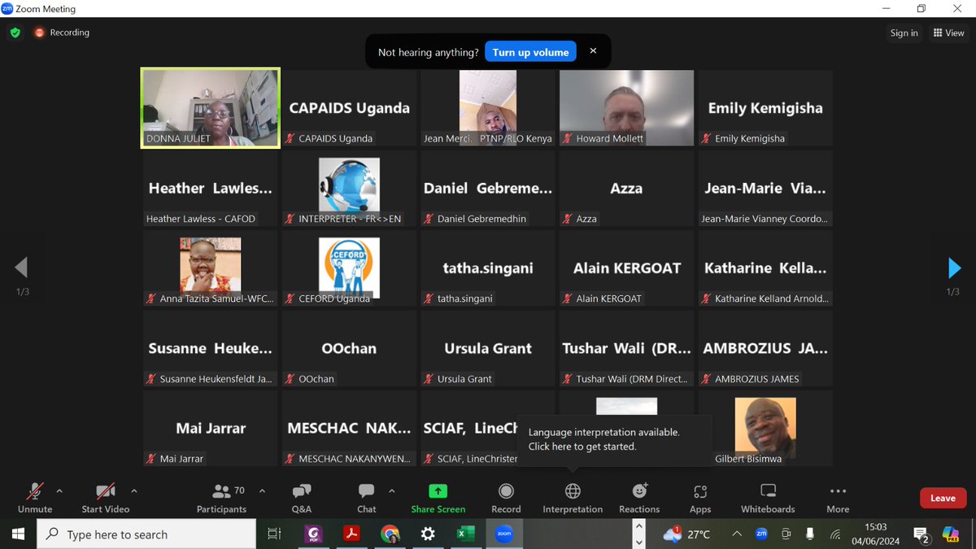The image size is (976, 549).
Task: Click the Turn up volume button
Action: tap(530, 50)
